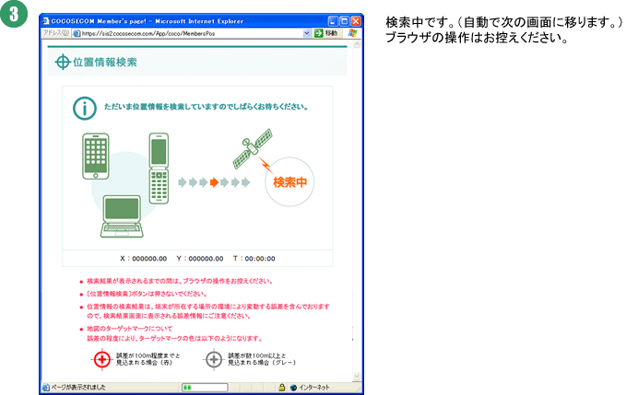Open the address bar dropdown arrow
This screenshot has height=395, width=626.
pos(307,33)
